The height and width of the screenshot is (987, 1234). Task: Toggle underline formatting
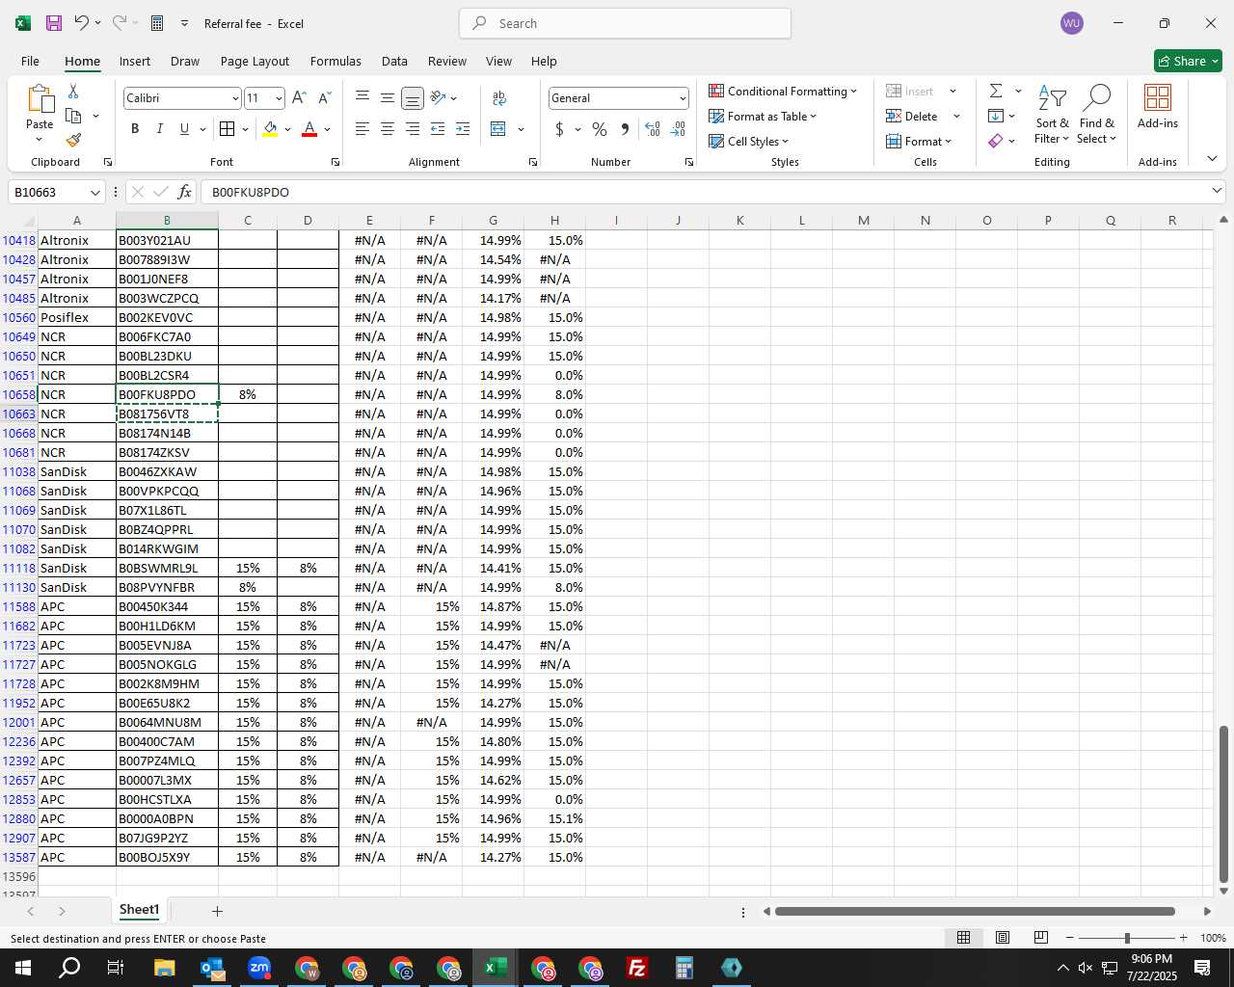[x=184, y=129]
